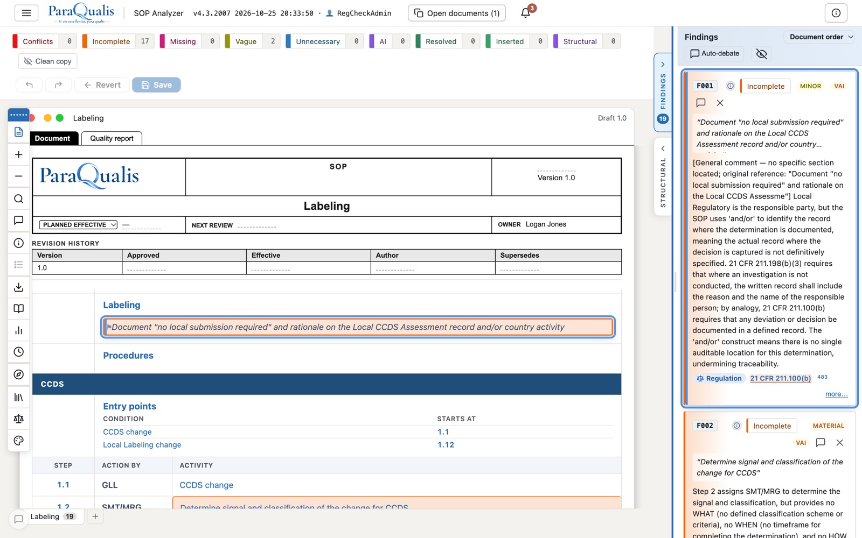Expand F001 finding with more link

836,394
